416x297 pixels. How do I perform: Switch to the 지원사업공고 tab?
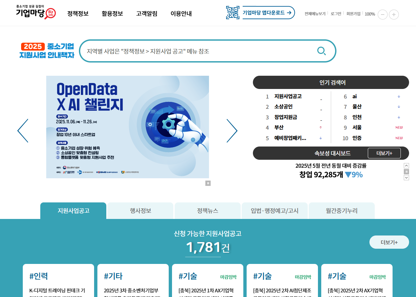pyautogui.click(x=73, y=211)
